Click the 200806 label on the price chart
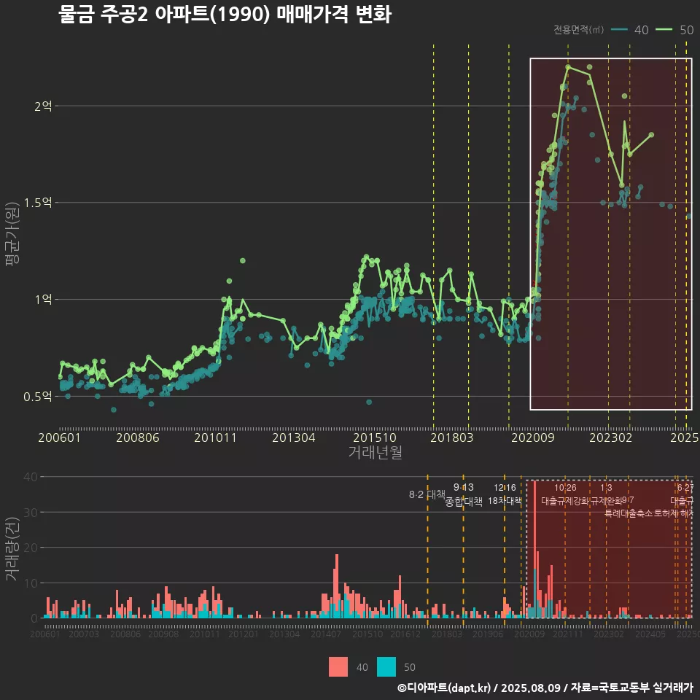The height and width of the screenshot is (700, 700). tap(138, 437)
